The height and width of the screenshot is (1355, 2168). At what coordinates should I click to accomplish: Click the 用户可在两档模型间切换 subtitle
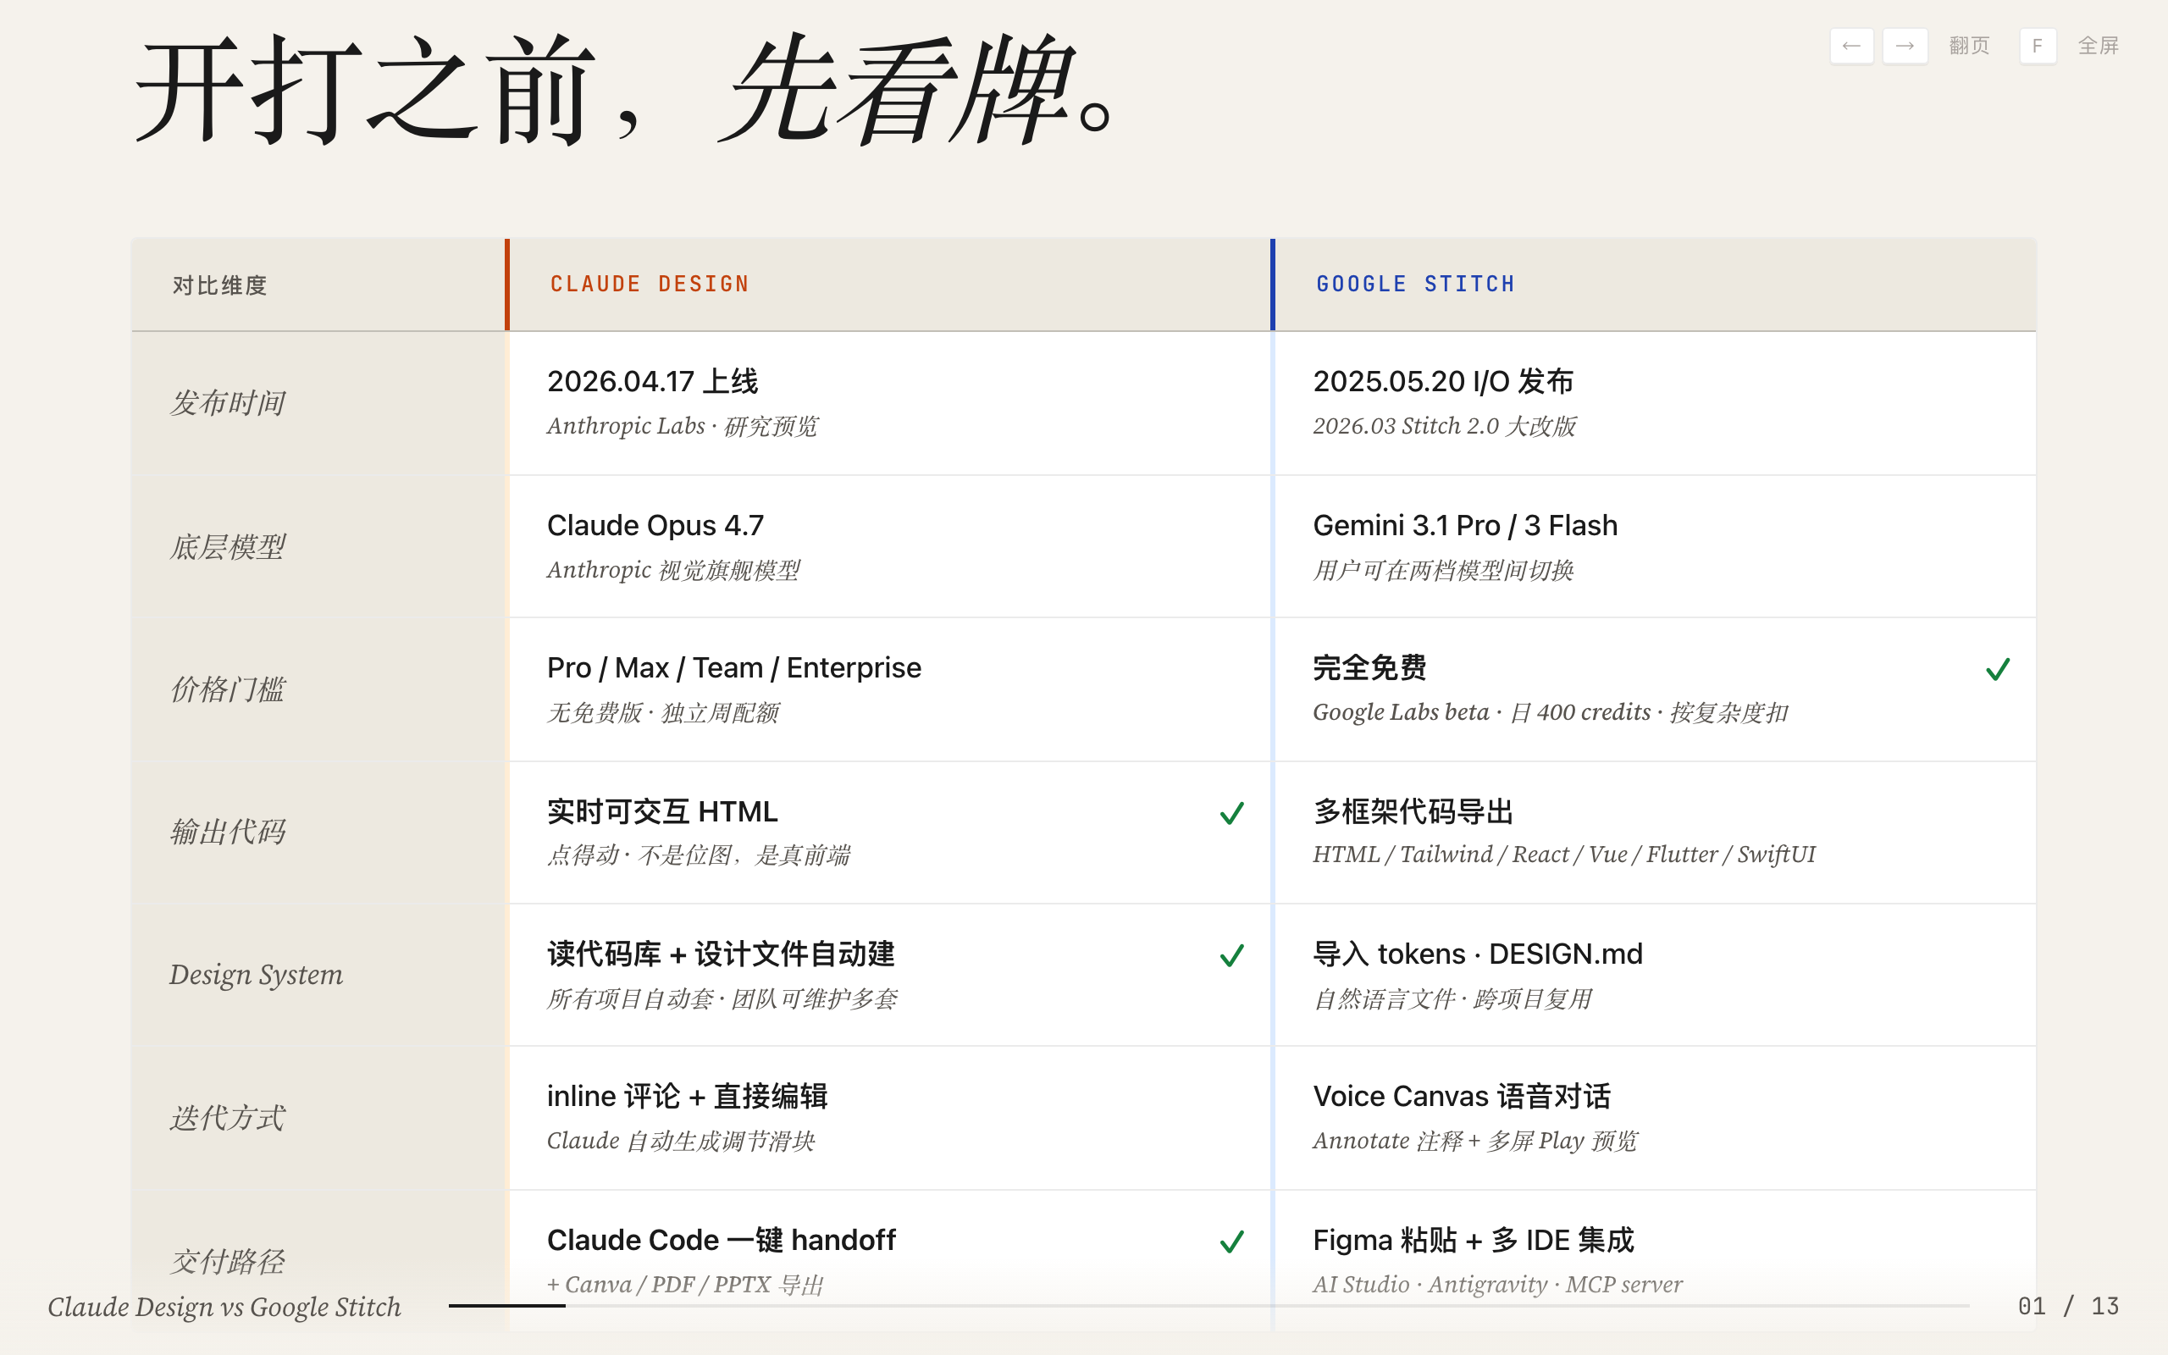click(x=1443, y=570)
